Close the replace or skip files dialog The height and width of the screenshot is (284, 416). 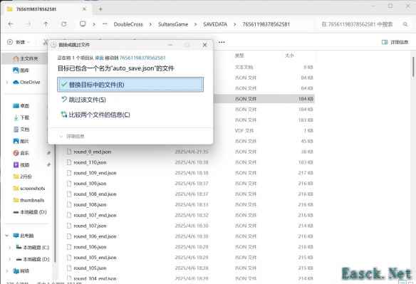coord(204,45)
